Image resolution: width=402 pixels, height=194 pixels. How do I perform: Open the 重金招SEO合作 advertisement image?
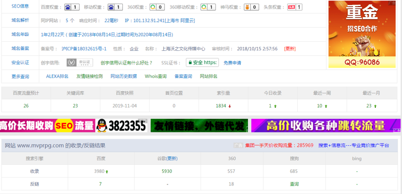[362, 34]
